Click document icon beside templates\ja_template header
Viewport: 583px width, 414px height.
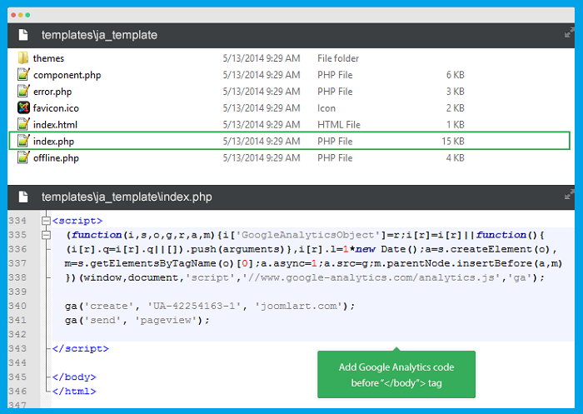tap(23, 35)
